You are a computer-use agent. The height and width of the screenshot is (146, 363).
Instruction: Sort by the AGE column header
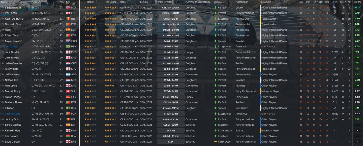62,2
